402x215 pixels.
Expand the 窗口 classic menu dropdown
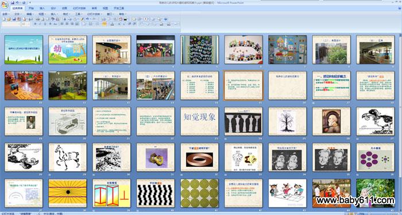point(110,14)
